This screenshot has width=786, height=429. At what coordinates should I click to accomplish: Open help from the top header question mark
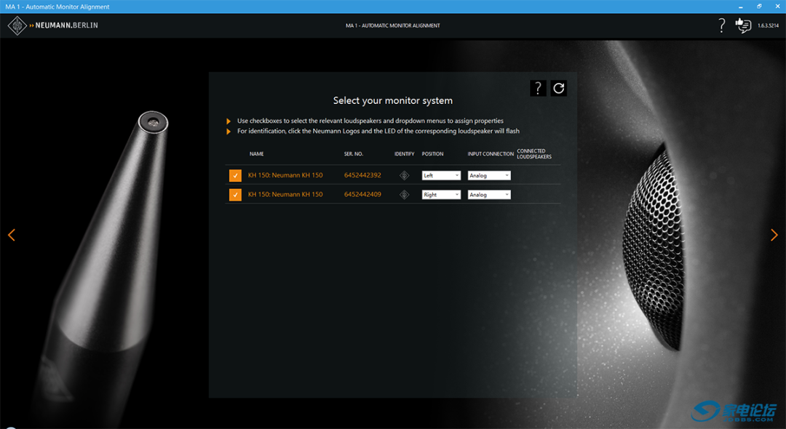pos(721,25)
